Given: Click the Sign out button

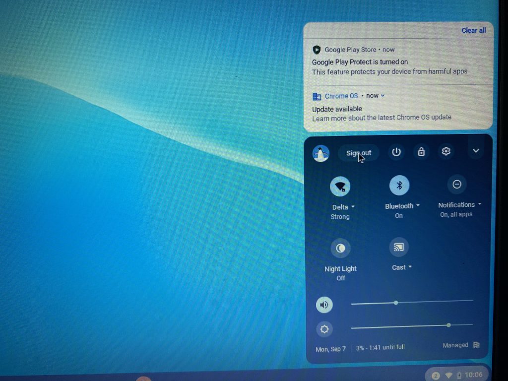Looking at the screenshot, I should 358,153.
